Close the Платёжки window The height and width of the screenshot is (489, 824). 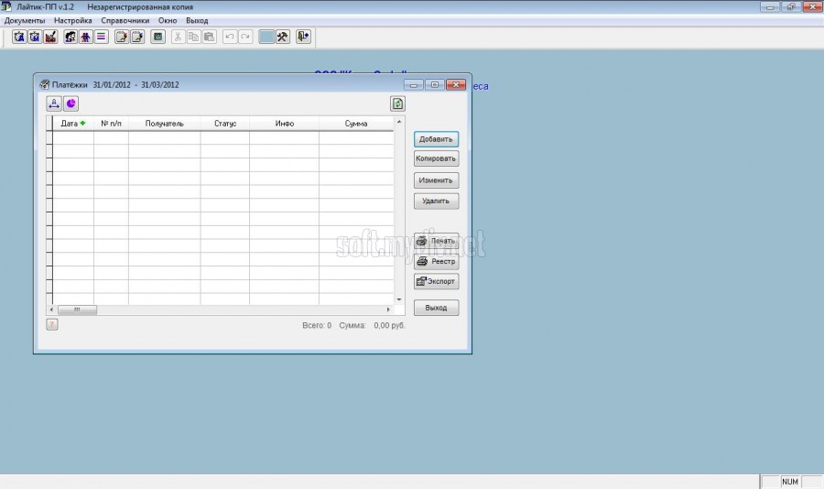(456, 84)
